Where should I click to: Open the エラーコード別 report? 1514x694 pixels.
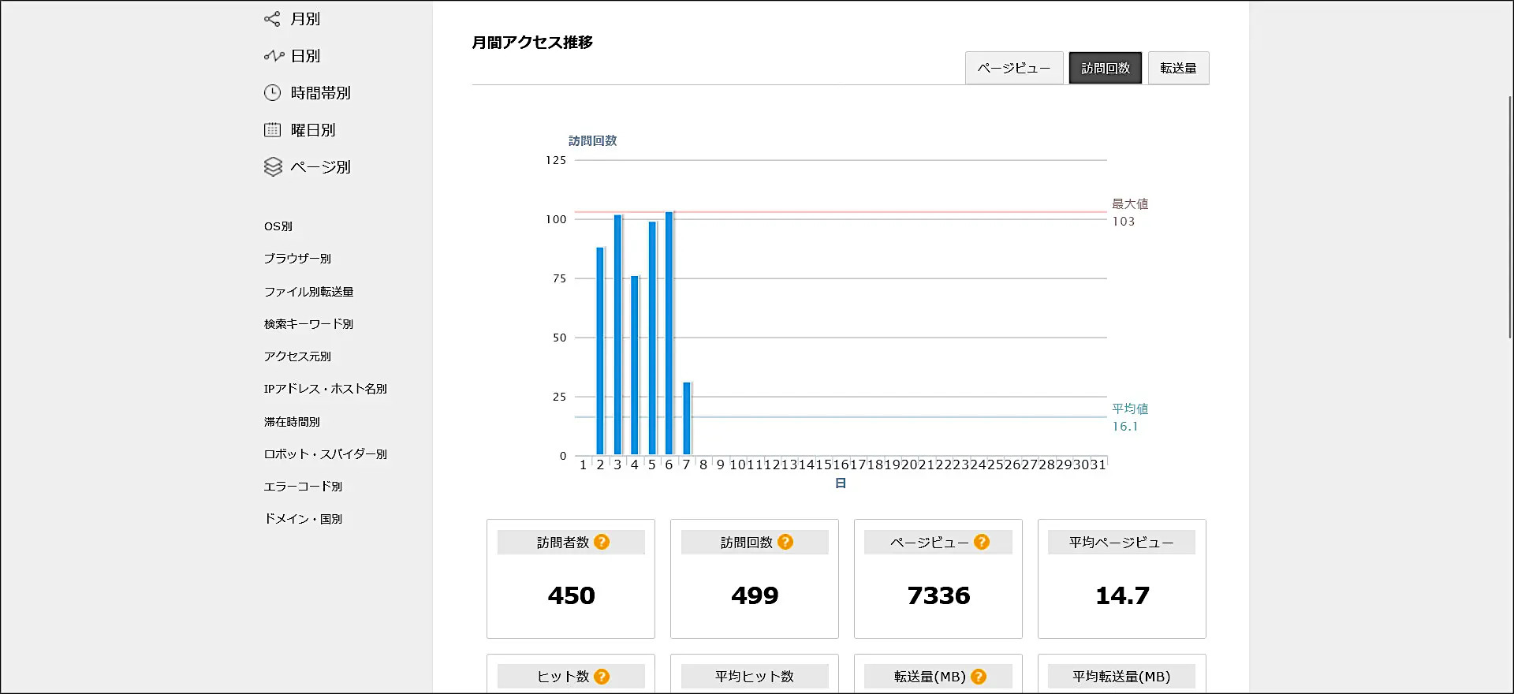click(x=303, y=487)
